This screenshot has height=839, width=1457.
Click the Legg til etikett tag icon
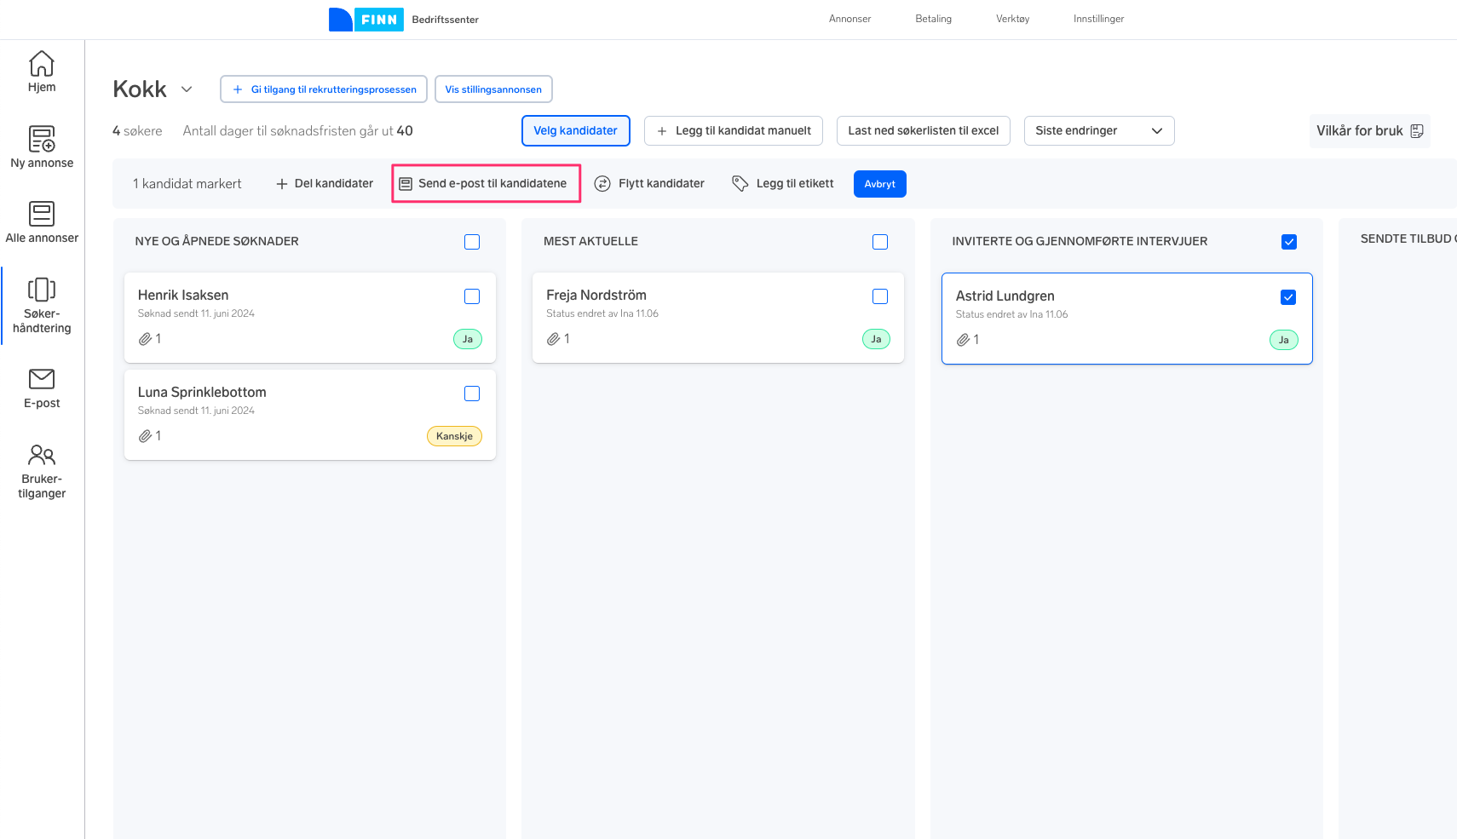(x=740, y=184)
